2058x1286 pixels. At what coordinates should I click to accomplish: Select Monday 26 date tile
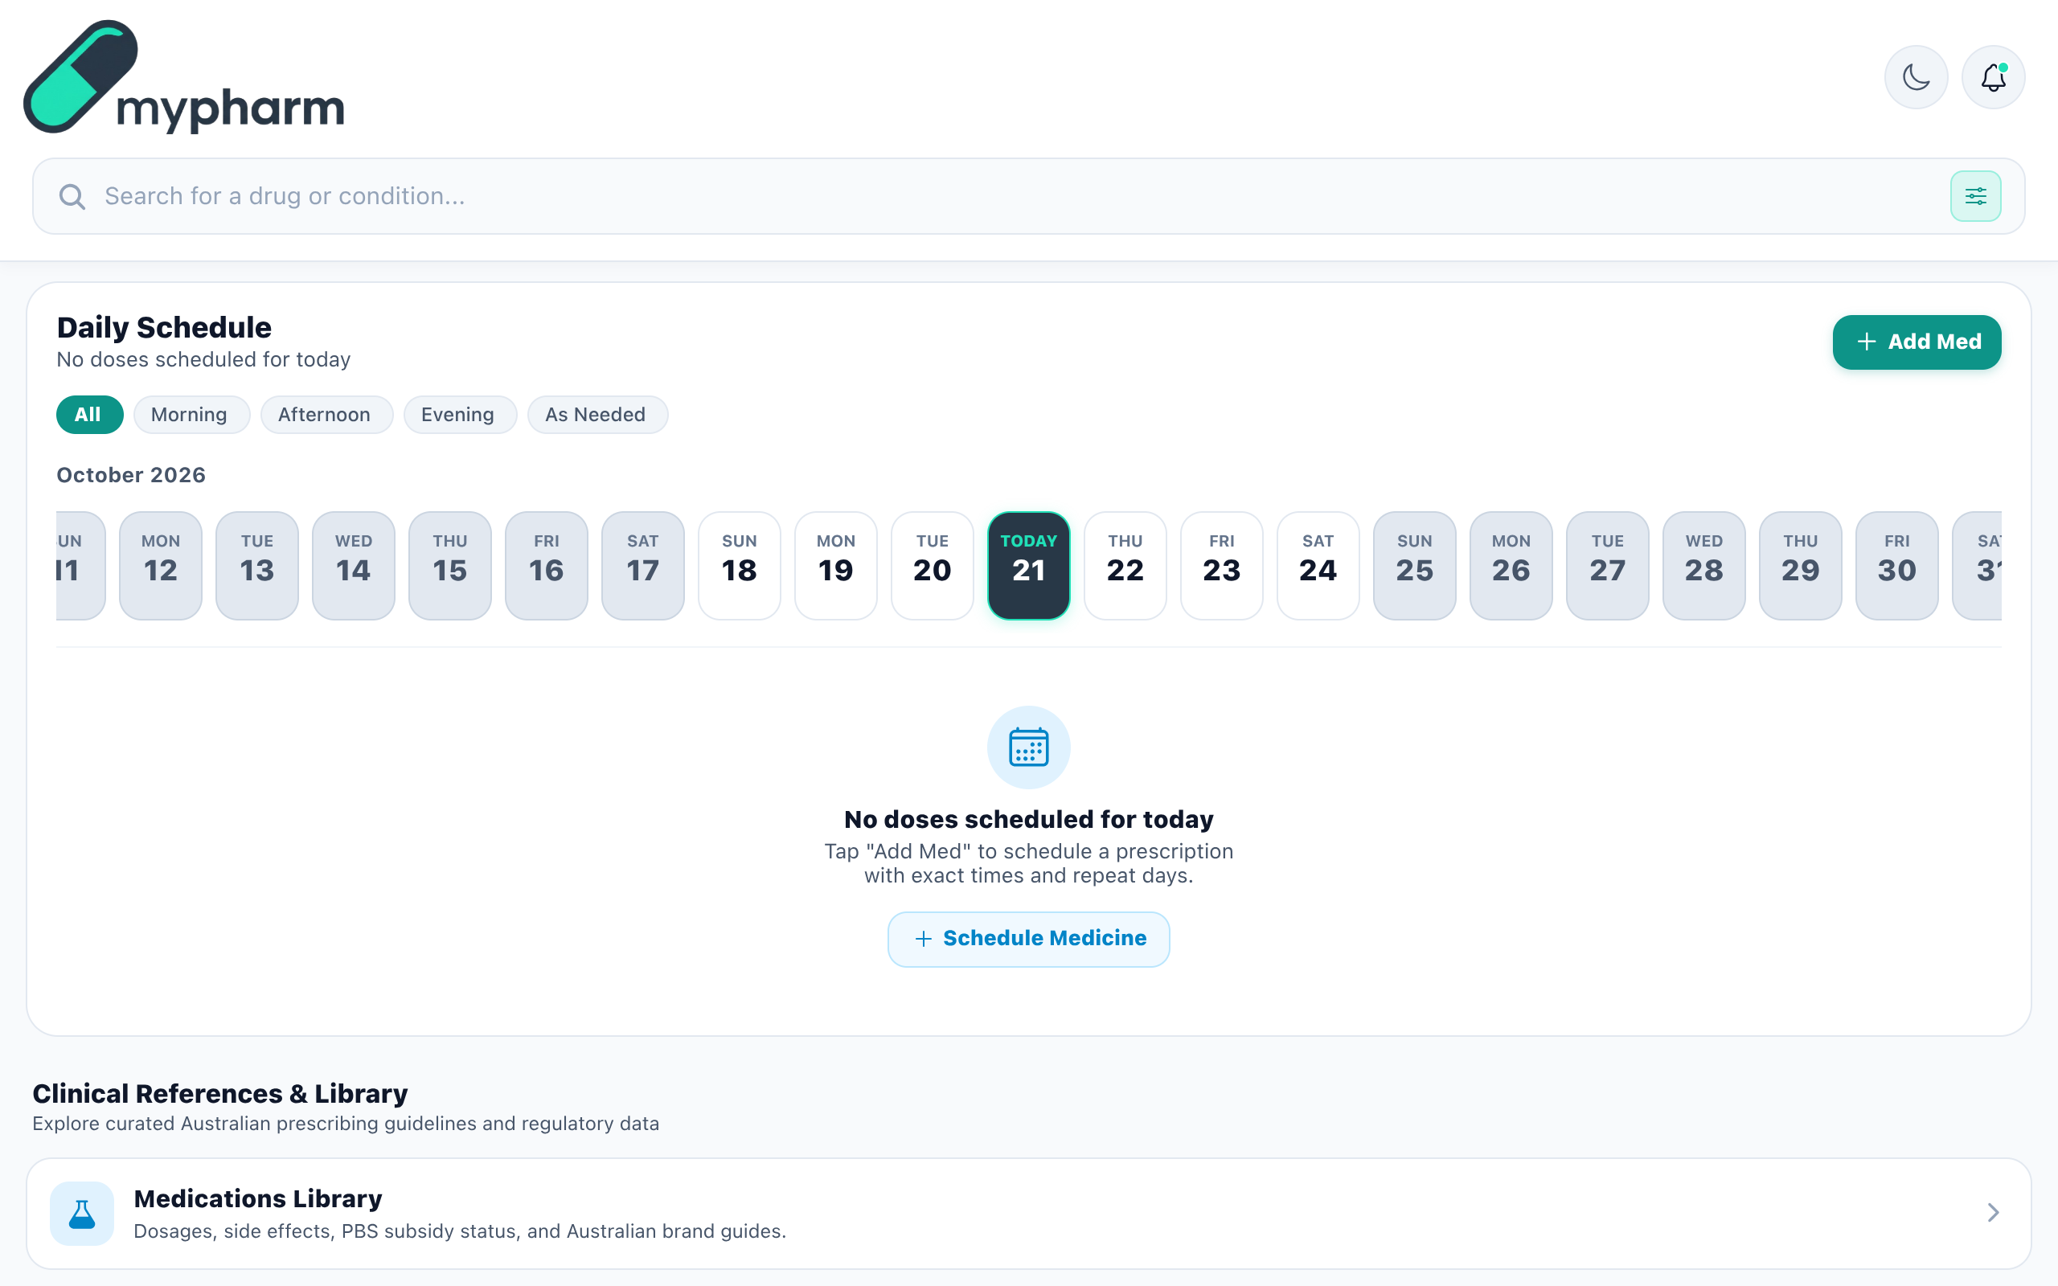pos(1511,566)
